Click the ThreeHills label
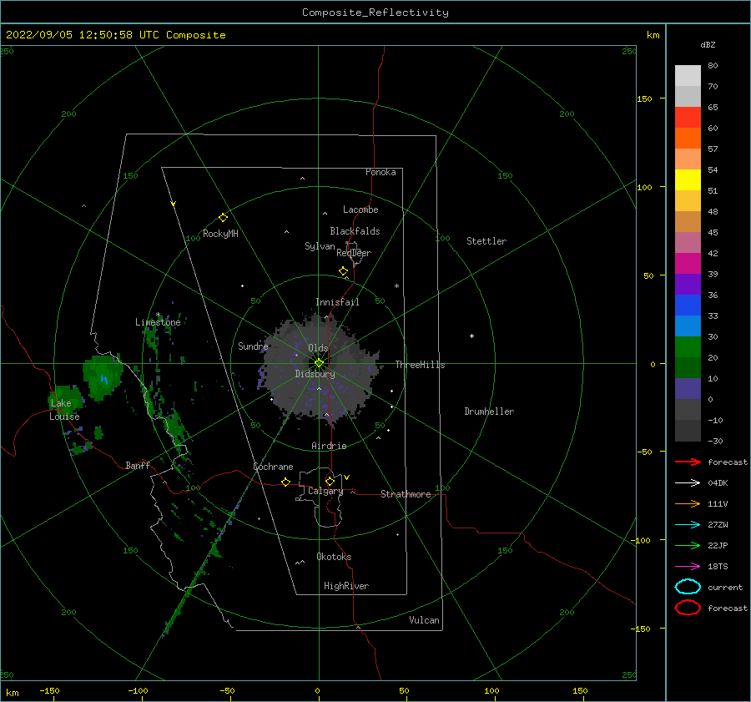Screen dimensions: 751x702 click(x=420, y=365)
